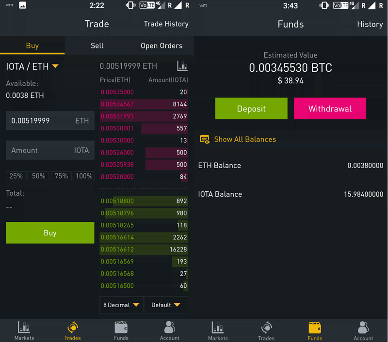This screenshot has width=388, height=342.
Task: Tap the vibrate mode icon in the right status bar
Action: pyautogui.click(x=324, y=5)
